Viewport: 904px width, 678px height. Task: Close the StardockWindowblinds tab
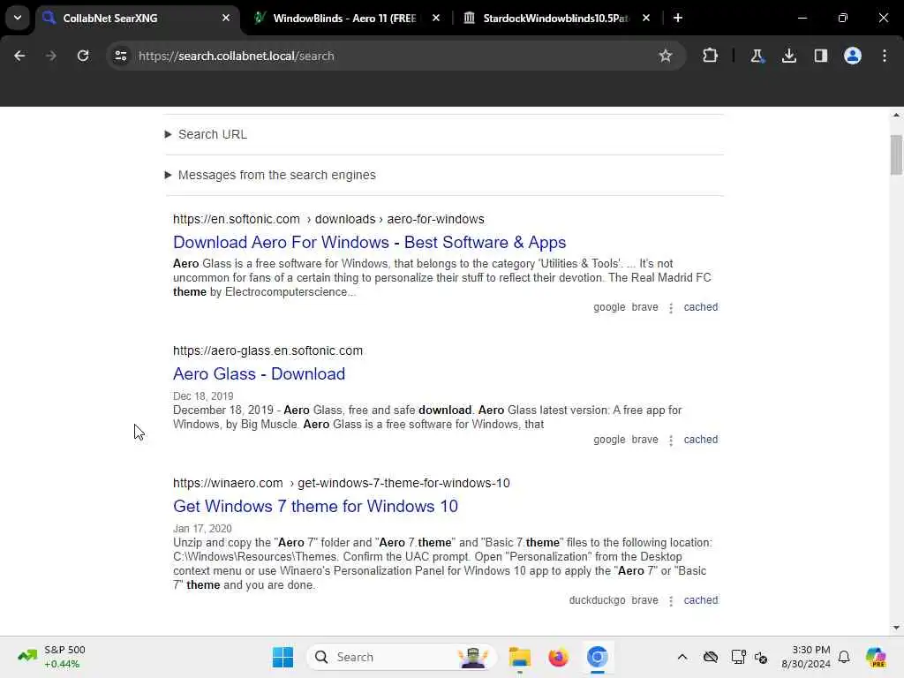pos(645,18)
